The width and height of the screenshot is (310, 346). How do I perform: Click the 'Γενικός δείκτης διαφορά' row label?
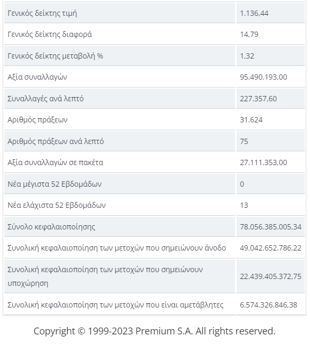click(50, 34)
